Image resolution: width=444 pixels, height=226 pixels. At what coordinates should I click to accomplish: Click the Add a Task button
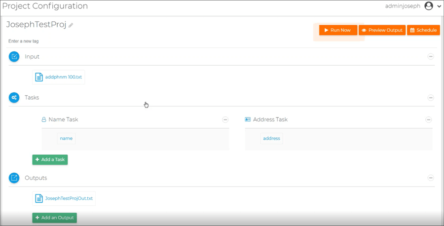50,159
